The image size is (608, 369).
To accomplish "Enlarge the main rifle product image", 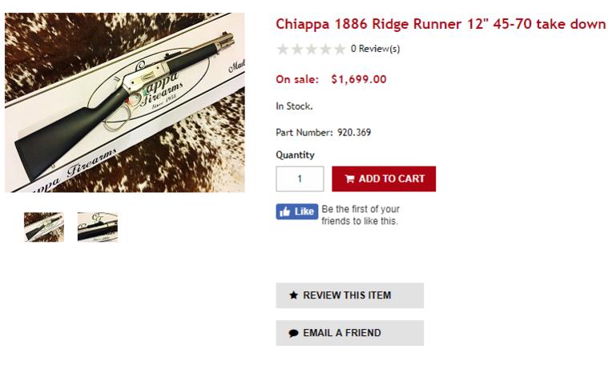I will pos(125,102).
